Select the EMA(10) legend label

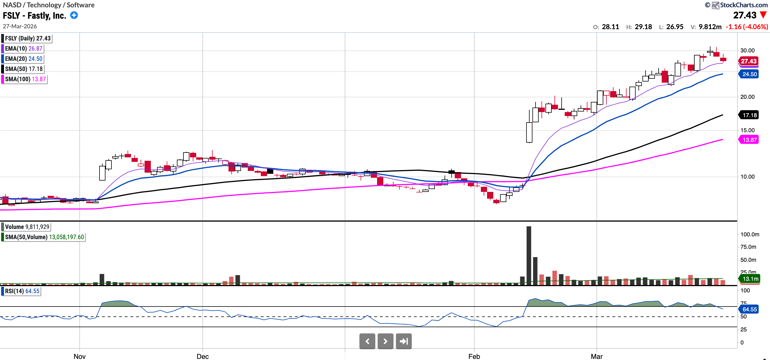23,48
